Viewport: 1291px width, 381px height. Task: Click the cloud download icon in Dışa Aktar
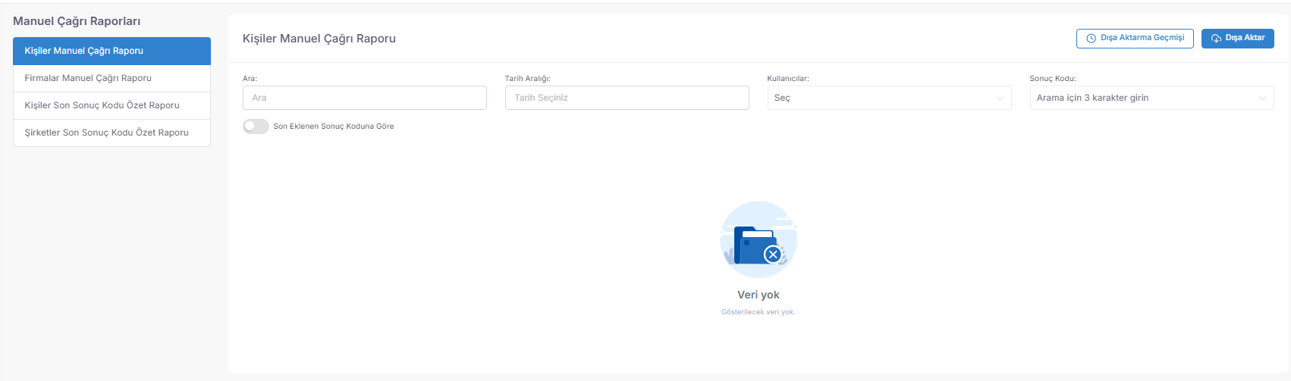[x=1216, y=38]
